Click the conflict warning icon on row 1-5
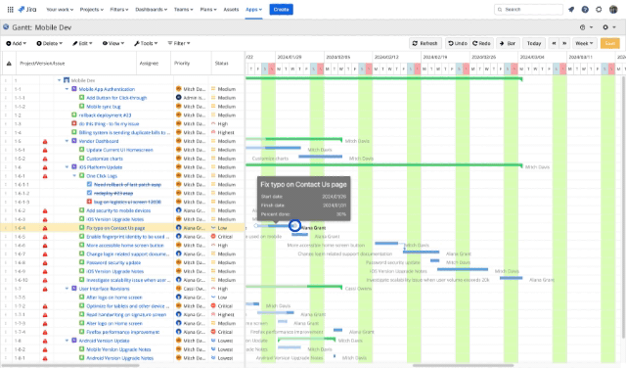 tap(45, 142)
